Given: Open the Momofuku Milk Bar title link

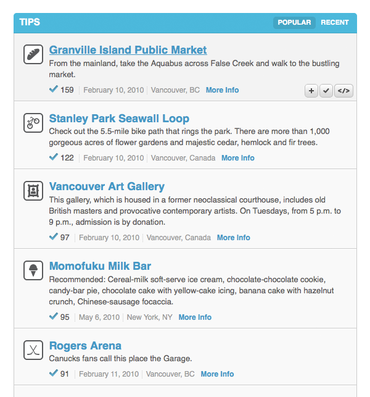Looking at the screenshot, I should 100,266.
